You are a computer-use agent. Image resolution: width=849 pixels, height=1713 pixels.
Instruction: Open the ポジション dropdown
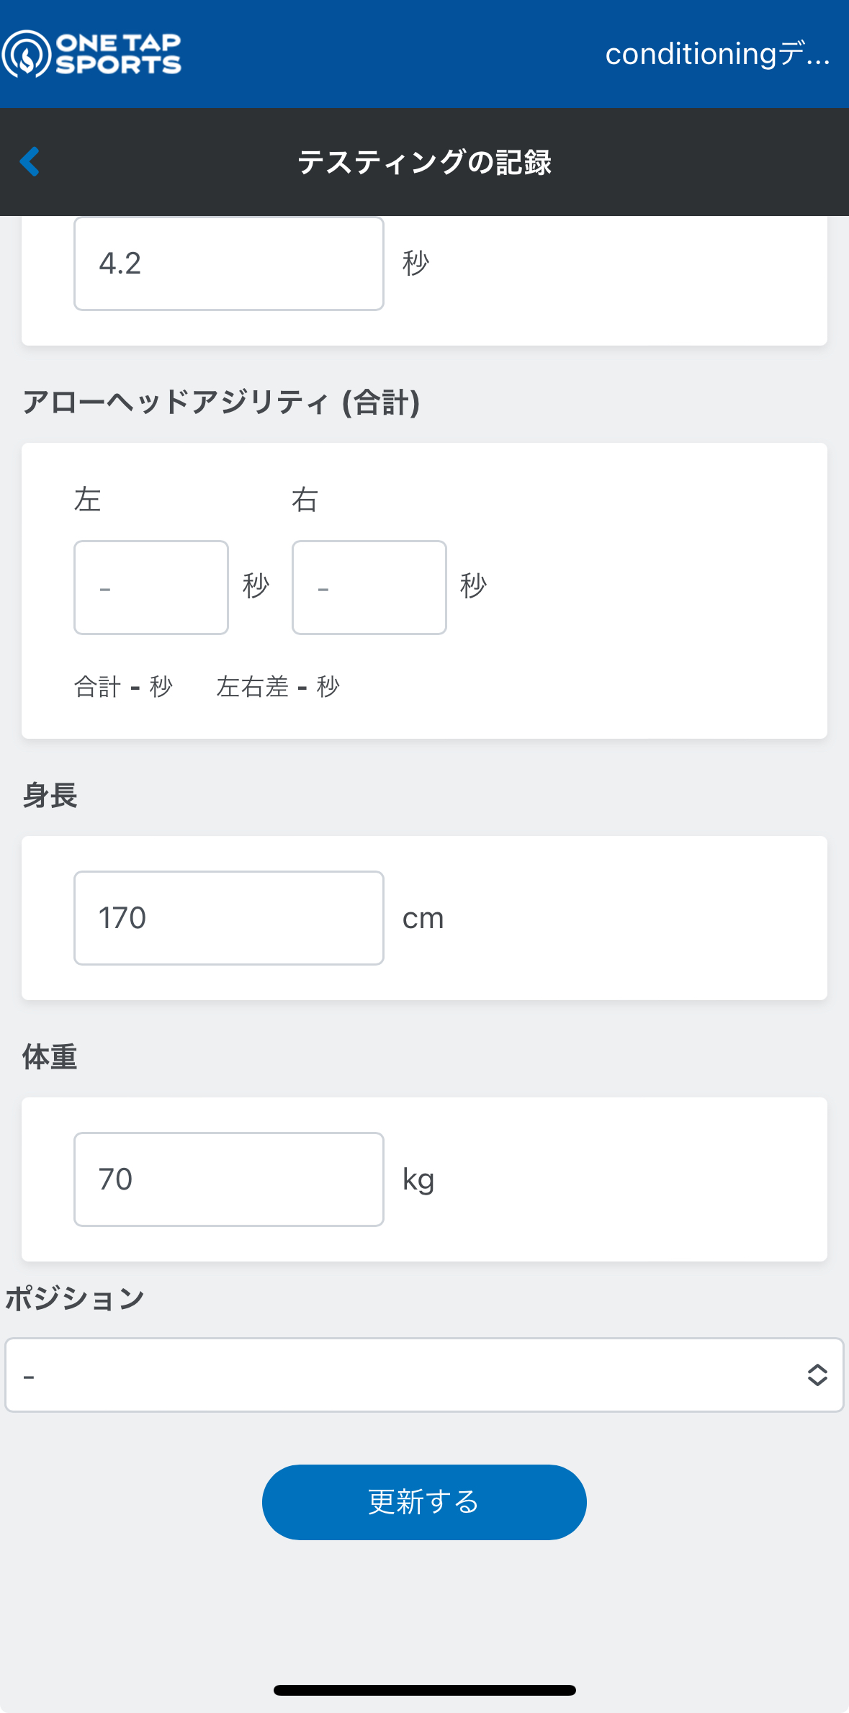tap(424, 1375)
